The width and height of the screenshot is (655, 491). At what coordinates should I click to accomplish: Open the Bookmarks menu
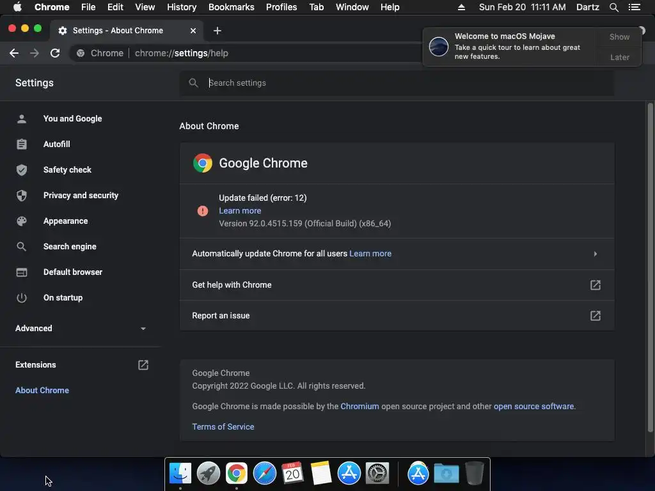pos(232,7)
